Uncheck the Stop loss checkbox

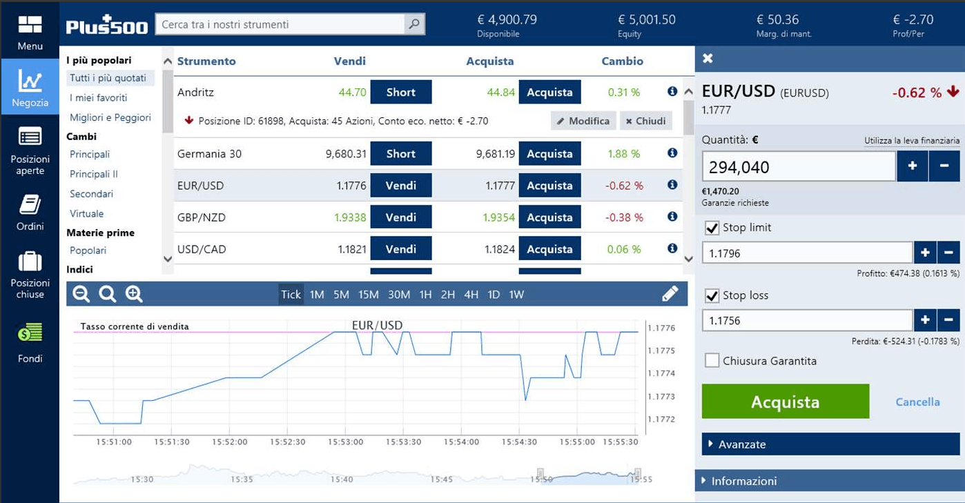pyautogui.click(x=712, y=295)
